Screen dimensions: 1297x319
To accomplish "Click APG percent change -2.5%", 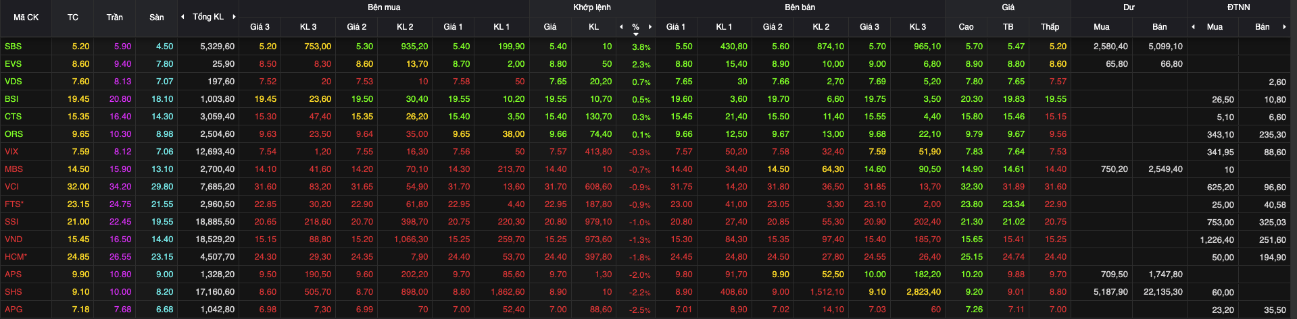I will tap(639, 310).
